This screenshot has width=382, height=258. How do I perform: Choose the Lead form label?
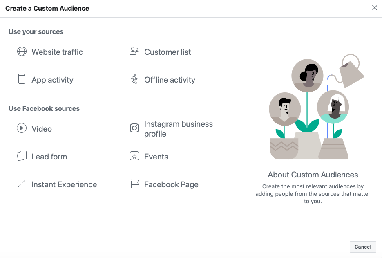pos(49,157)
